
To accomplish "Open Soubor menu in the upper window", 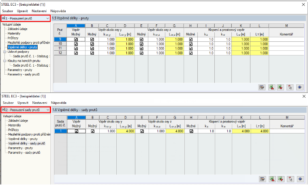I will [7, 11].
